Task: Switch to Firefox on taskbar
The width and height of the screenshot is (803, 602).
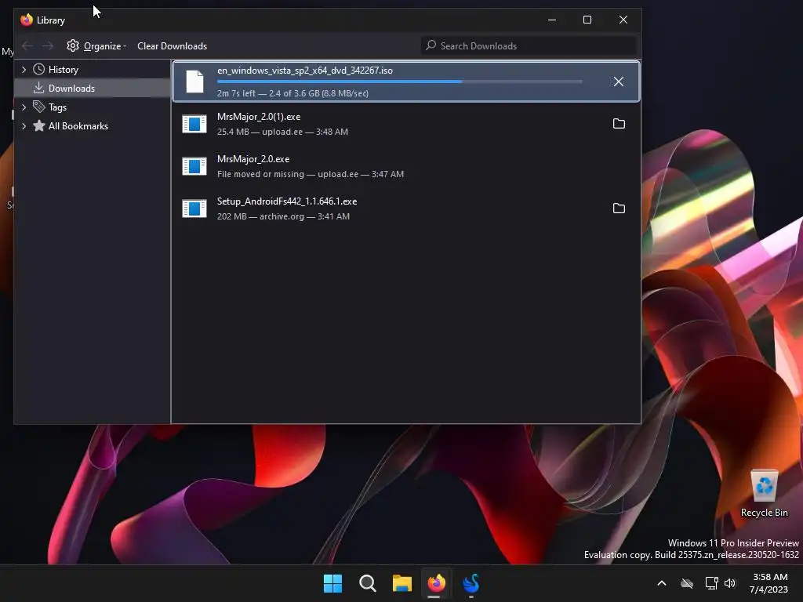Action: click(436, 583)
